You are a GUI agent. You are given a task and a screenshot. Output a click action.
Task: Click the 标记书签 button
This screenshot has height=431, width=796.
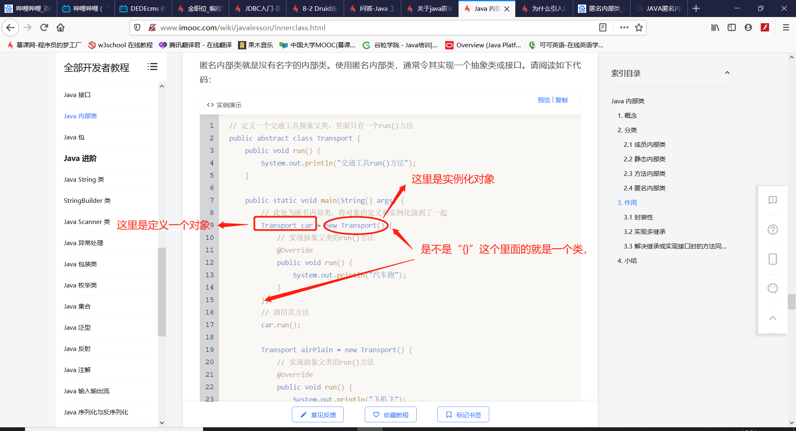coord(463,414)
